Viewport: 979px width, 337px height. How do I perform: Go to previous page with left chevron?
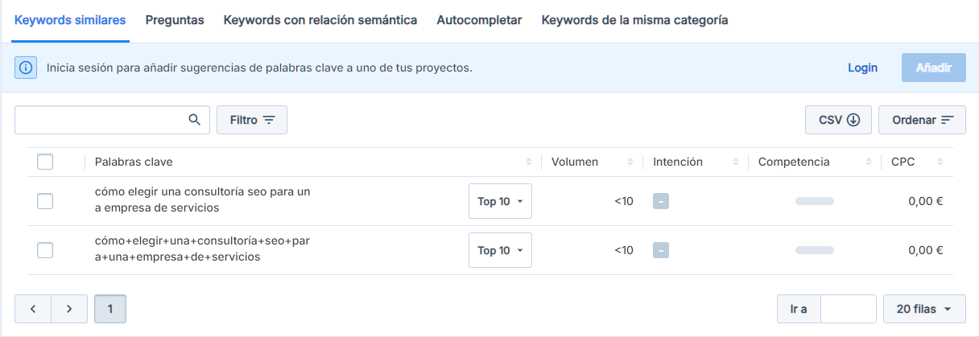click(x=33, y=309)
